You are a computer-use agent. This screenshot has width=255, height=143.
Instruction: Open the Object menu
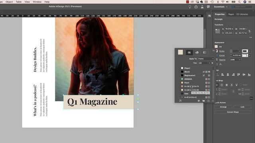pos(9,2)
